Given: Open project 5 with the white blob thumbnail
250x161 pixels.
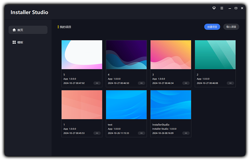Looking at the screenshot, I should coord(82,55).
